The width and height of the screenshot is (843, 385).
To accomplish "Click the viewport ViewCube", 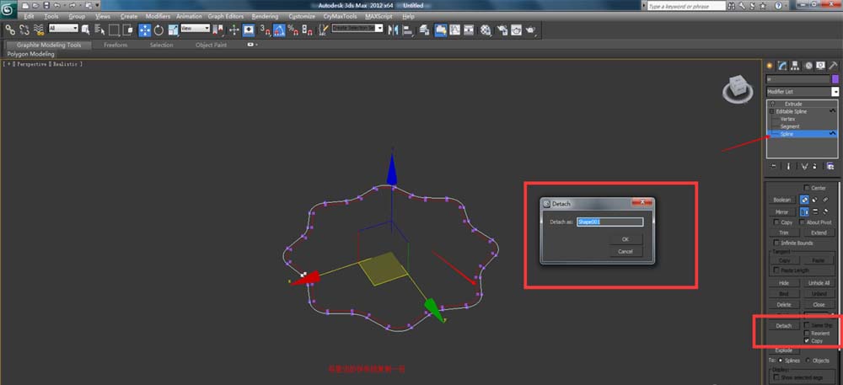I will coord(737,89).
